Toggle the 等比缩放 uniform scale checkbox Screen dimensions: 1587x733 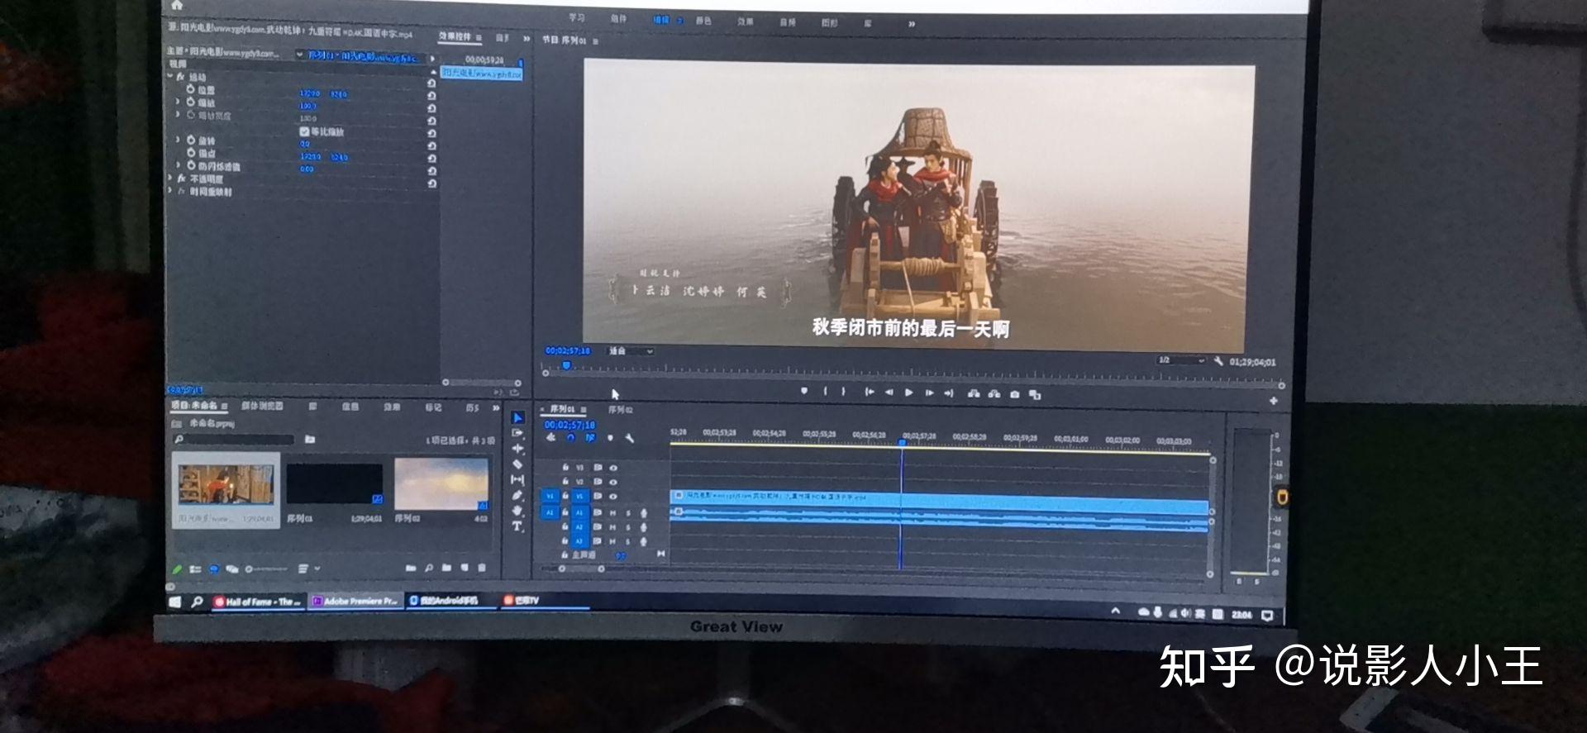point(303,131)
